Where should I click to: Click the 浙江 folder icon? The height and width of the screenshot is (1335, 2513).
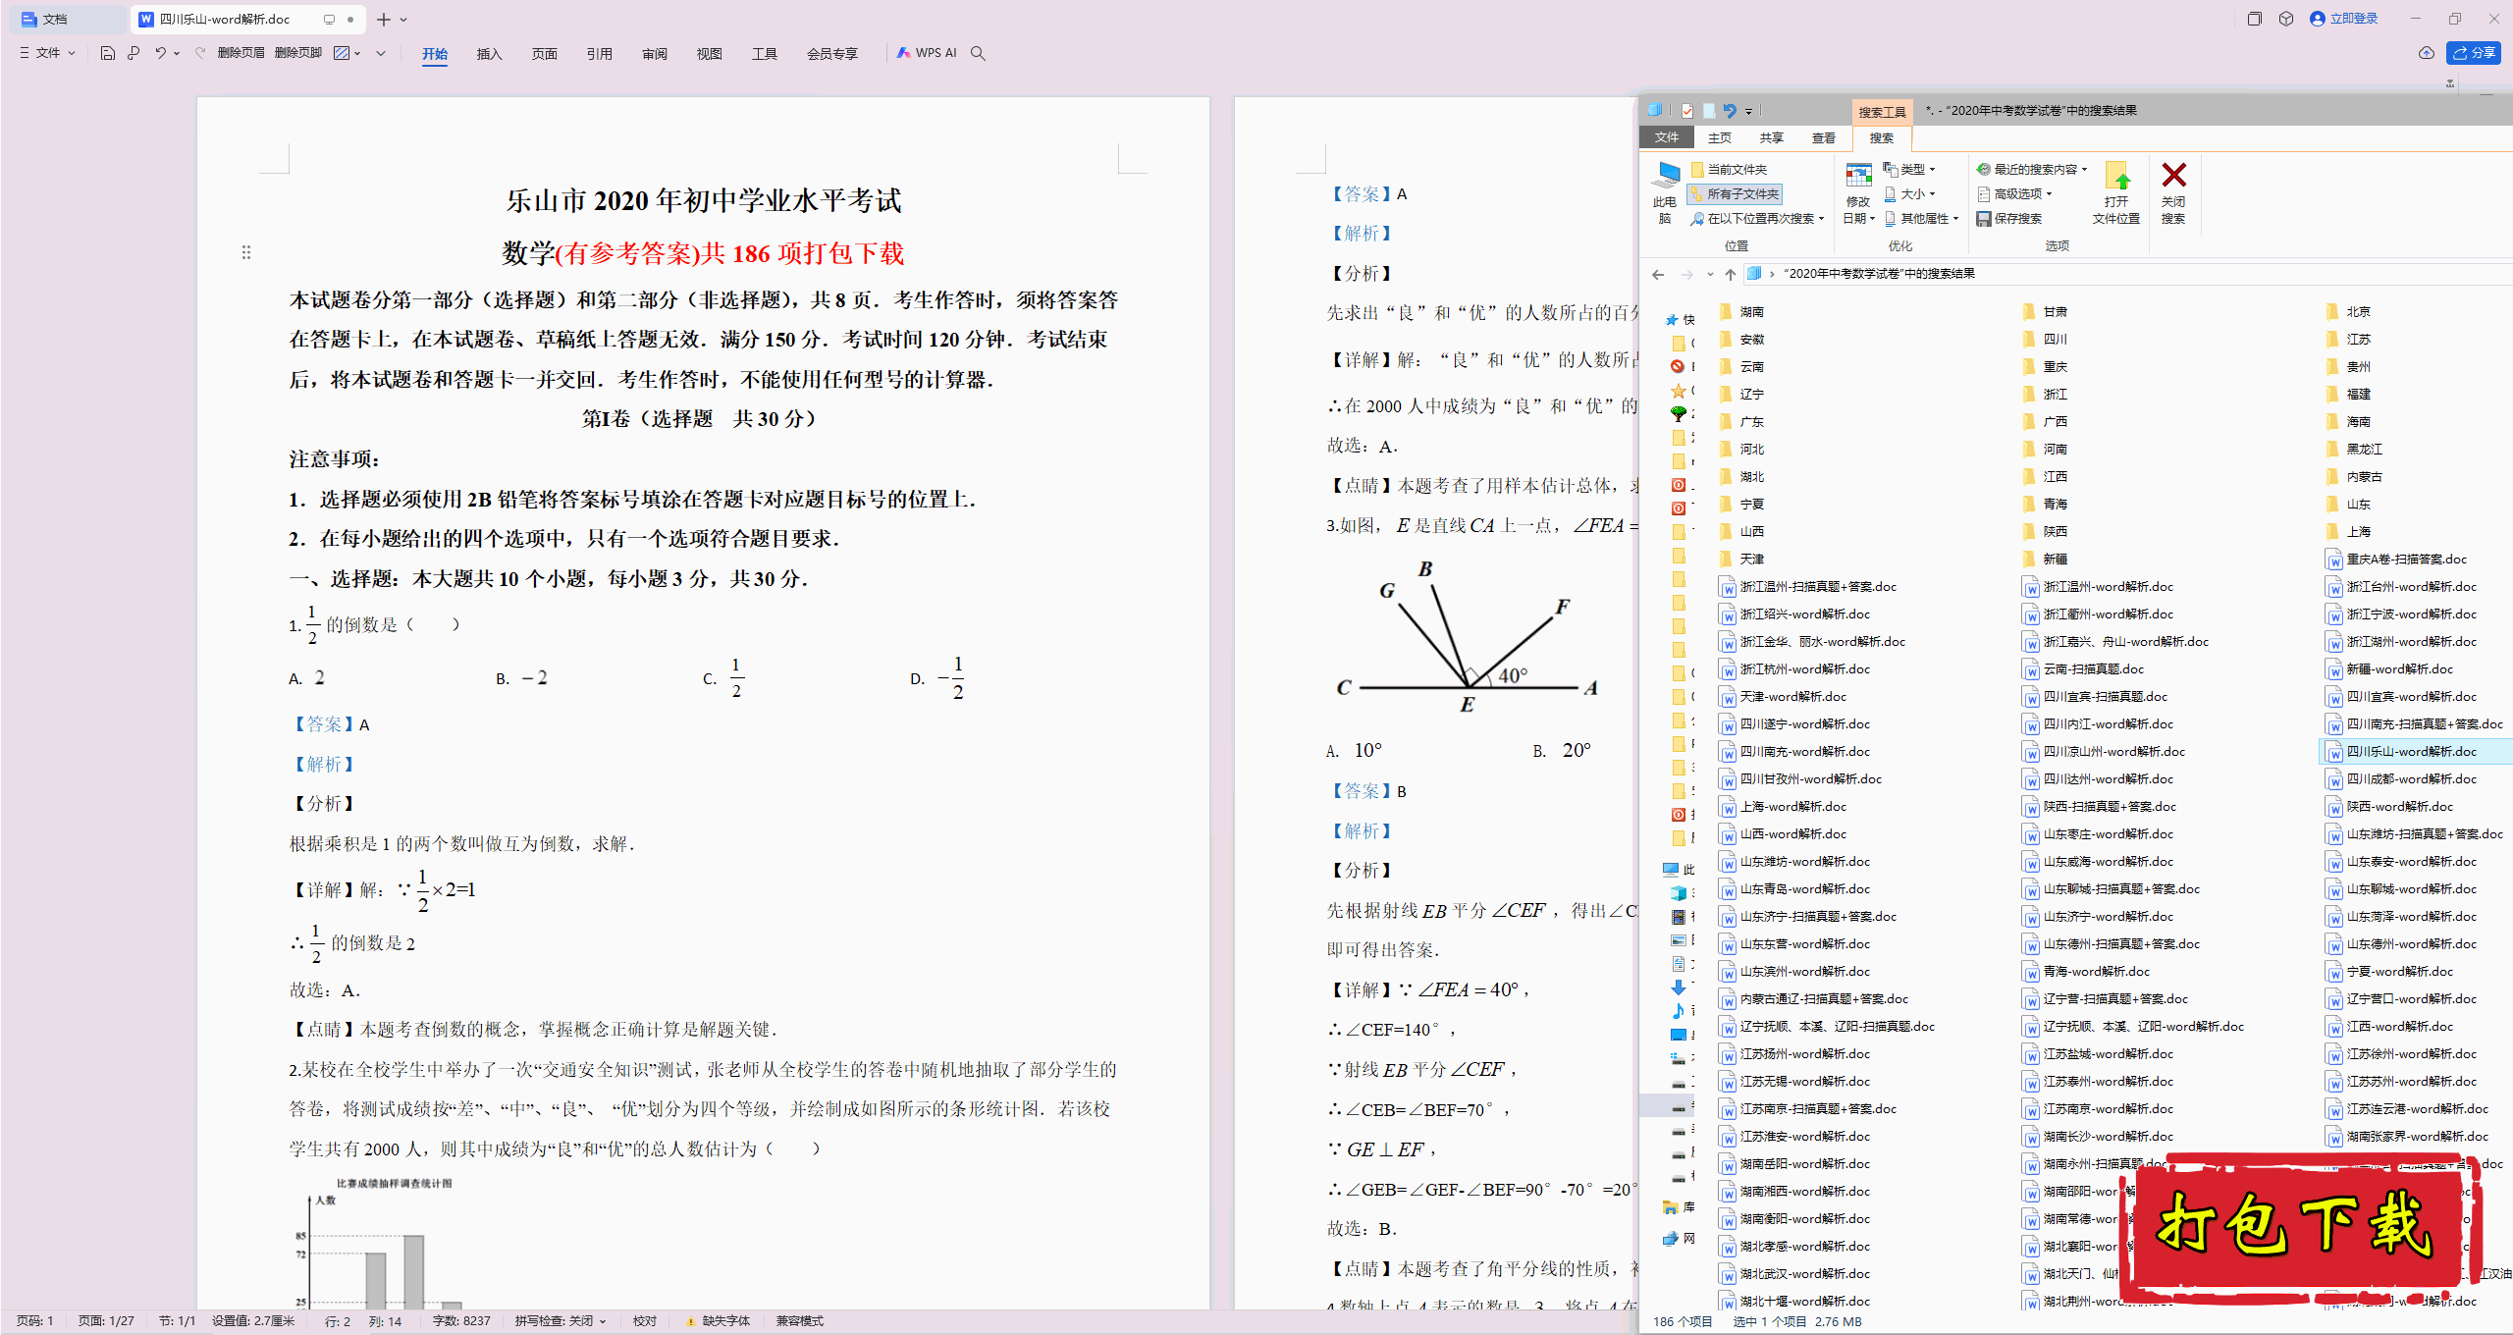click(x=2030, y=394)
